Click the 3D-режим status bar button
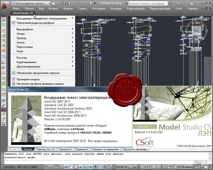 [x=185, y=166]
